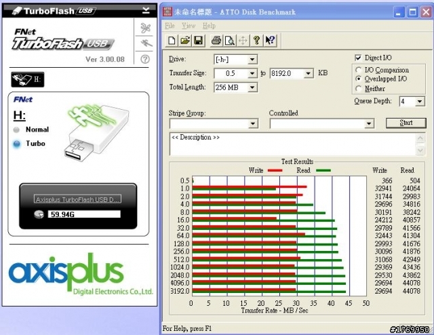Close the ATTO Disk Benchmark window

(426, 12)
